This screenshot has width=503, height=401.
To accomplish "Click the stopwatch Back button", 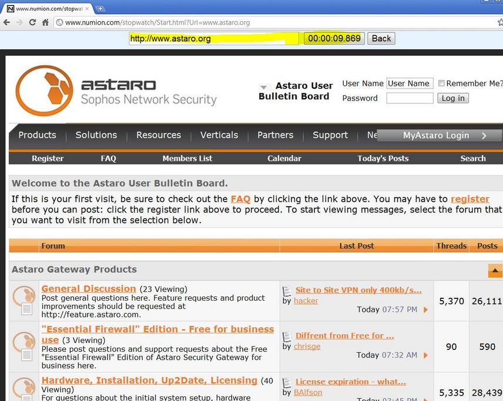I will 381,38.
